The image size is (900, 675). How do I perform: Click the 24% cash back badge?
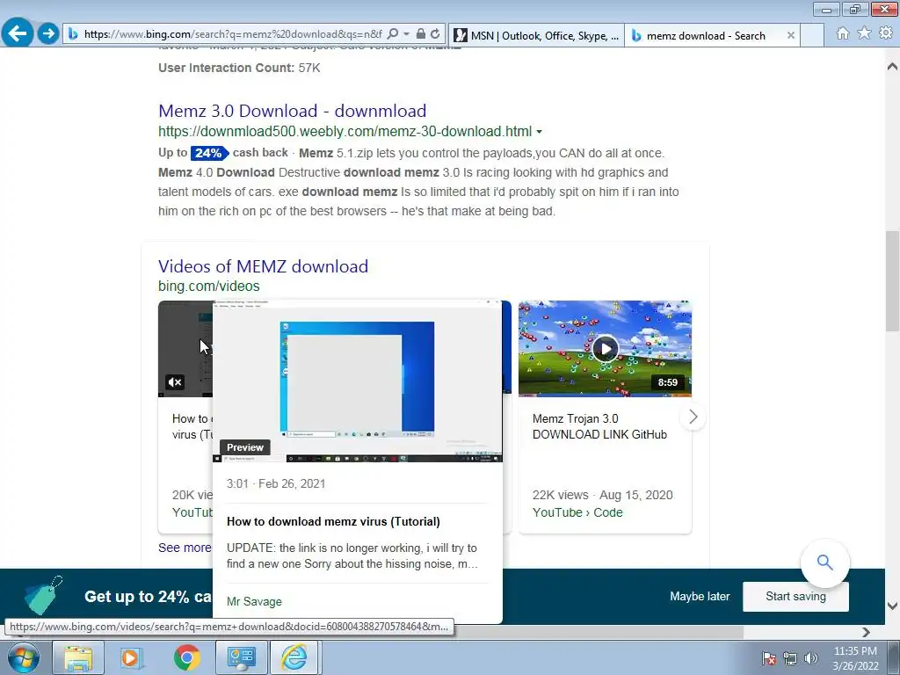pyautogui.click(x=209, y=153)
